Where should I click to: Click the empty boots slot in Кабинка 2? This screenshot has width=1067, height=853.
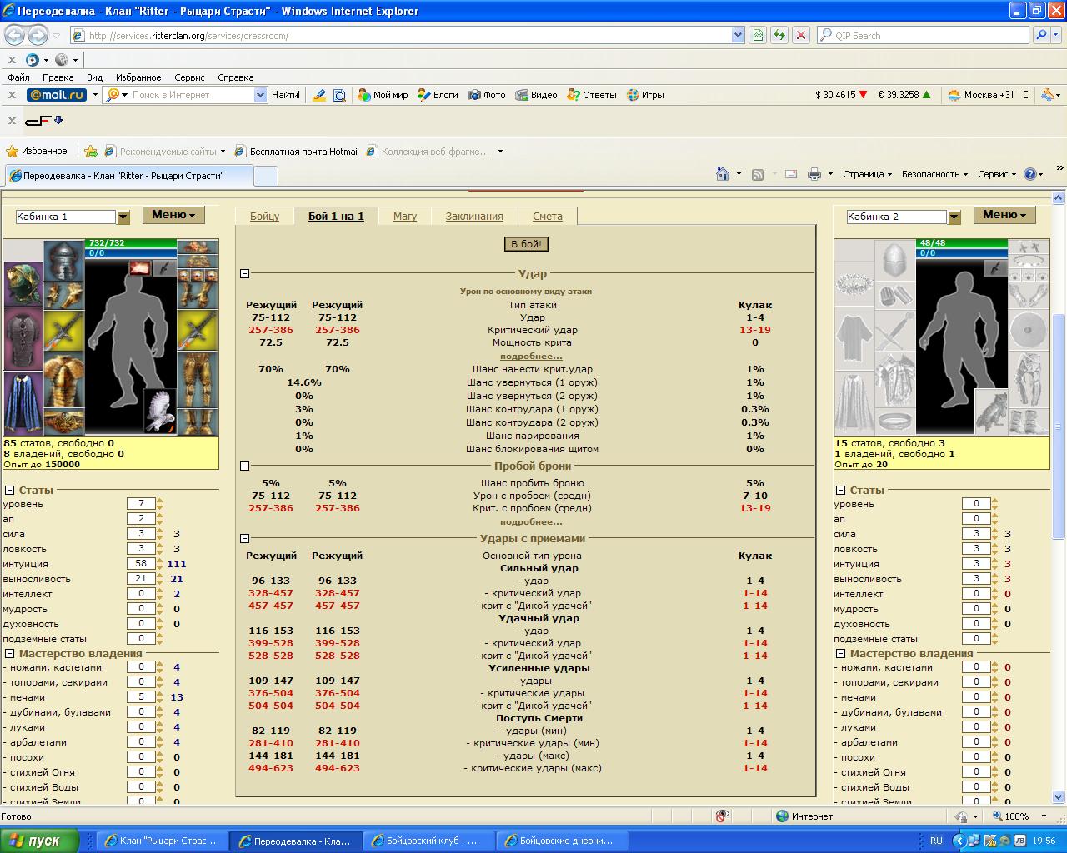(1029, 421)
